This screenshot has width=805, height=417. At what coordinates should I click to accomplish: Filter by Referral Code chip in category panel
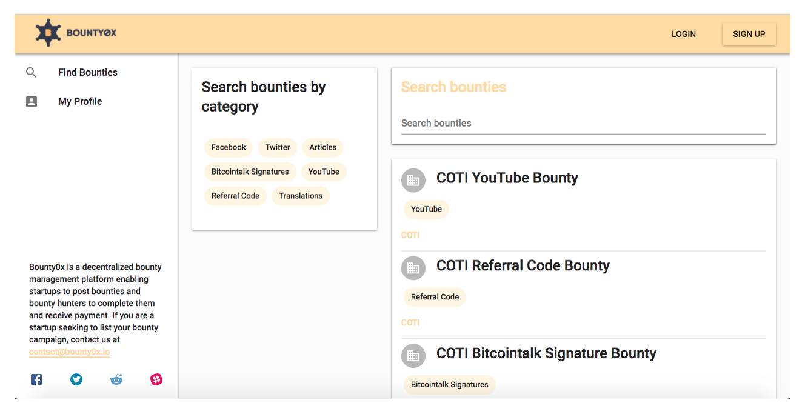coord(235,196)
